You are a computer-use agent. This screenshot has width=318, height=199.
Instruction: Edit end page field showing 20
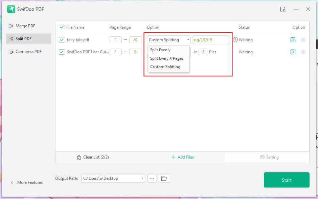pyautogui.click(x=135, y=40)
